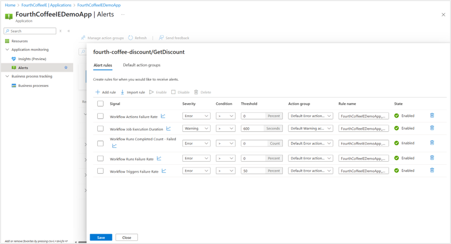
Task: Click Manage action groups toolbar item
Action: click(x=102, y=38)
